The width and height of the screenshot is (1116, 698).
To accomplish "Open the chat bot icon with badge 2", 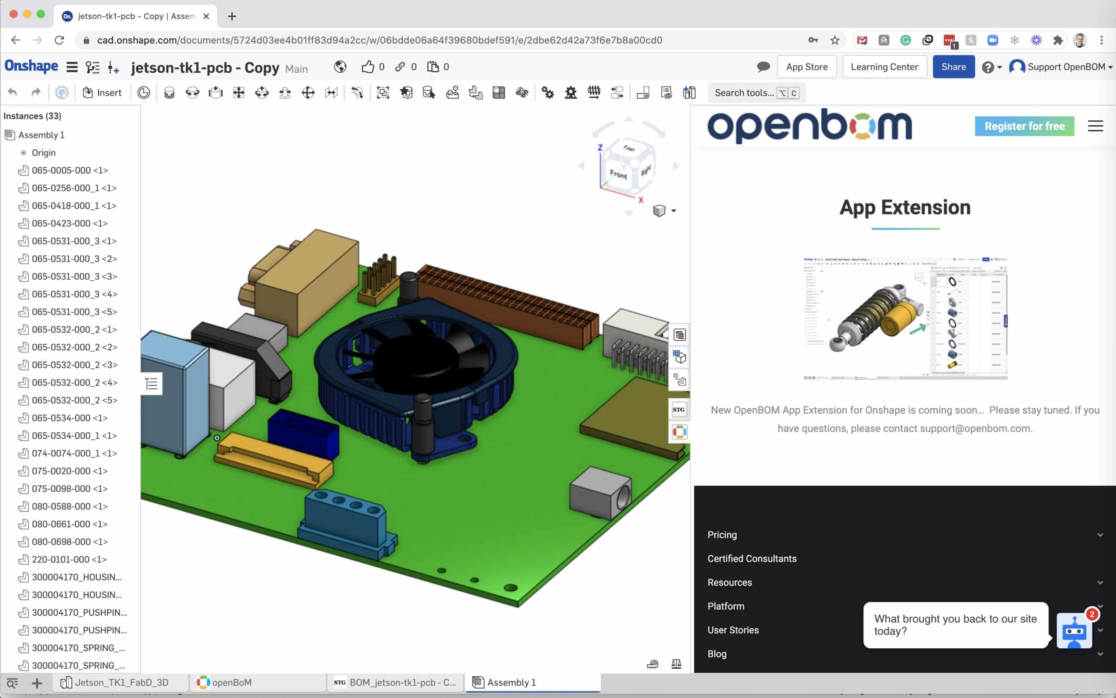I will point(1075,630).
